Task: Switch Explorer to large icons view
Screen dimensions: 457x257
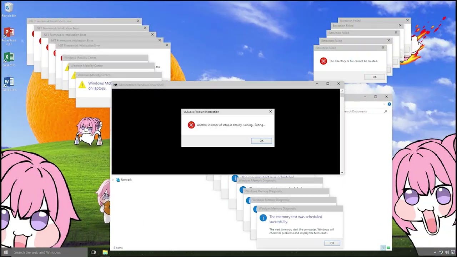Action: pos(388,247)
